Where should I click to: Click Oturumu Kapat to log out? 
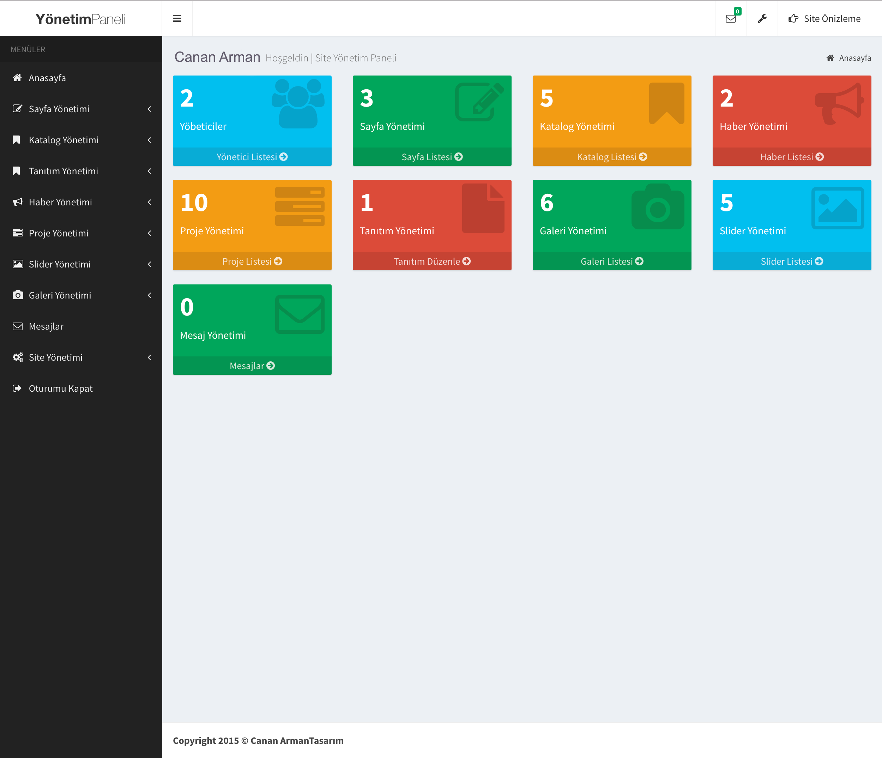[x=81, y=389]
